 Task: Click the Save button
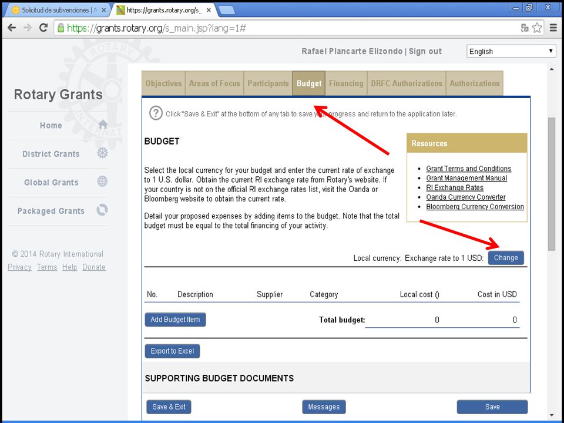pyautogui.click(x=492, y=407)
